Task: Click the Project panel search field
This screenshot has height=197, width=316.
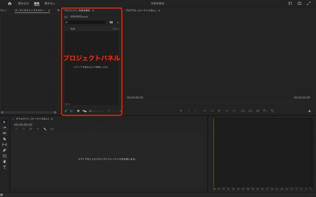Action: click(85, 22)
